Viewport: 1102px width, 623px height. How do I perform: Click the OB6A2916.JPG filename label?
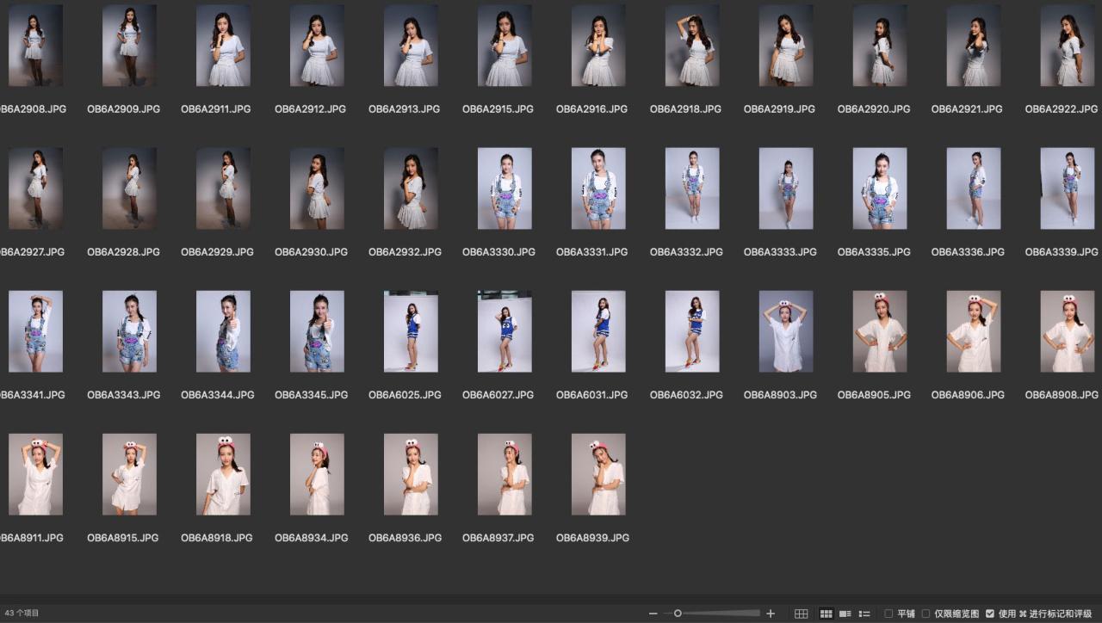[591, 109]
